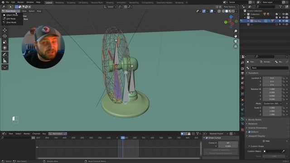The width and height of the screenshot is (290, 163).
Task: Switch perspective/orthographic grid icon in viewport
Action: (236, 46)
